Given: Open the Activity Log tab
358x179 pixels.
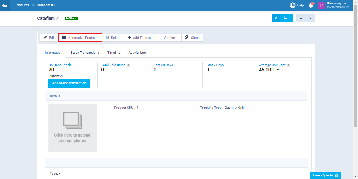Looking at the screenshot, I should coord(137,53).
